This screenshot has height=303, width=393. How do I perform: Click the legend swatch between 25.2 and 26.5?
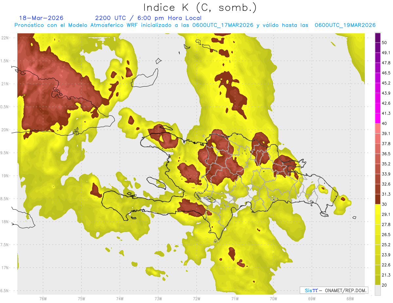point(378,240)
